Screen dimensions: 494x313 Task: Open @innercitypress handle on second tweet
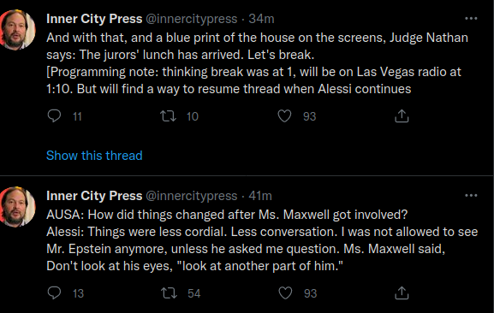click(x=191, y=196)
